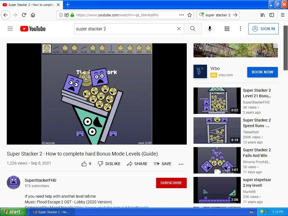The height and width of the screenshot is (216, 288).
Task: Go to YouTube home via logo
Action: coord(33,29)
